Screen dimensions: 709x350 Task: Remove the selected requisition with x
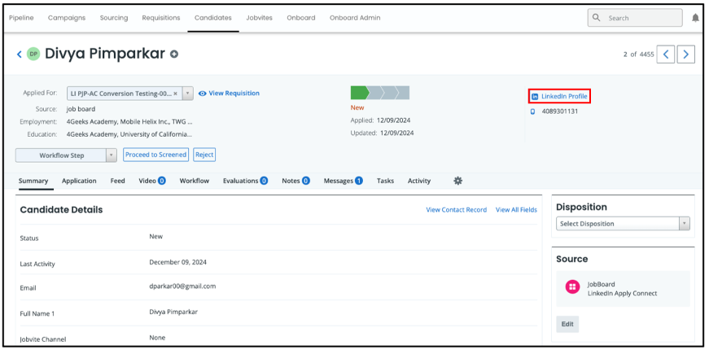(175, 94)
